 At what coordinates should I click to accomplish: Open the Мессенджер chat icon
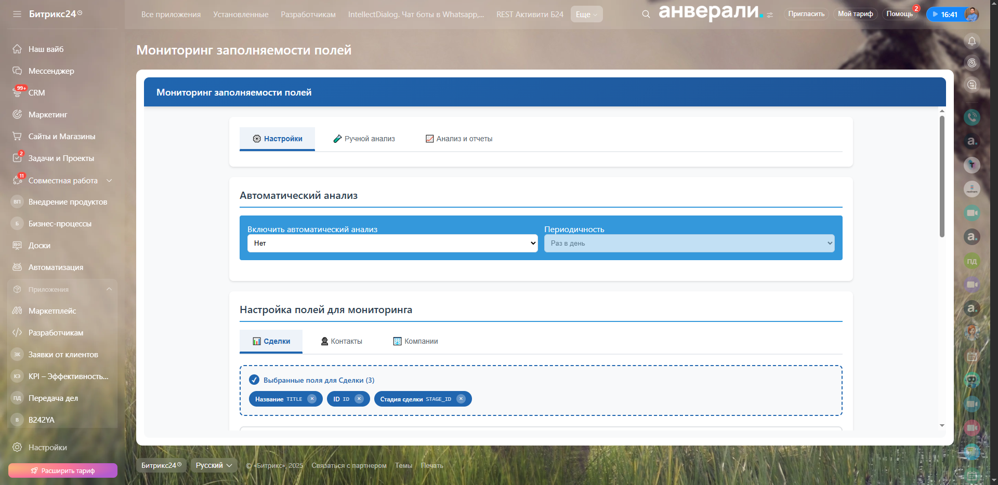17,71
